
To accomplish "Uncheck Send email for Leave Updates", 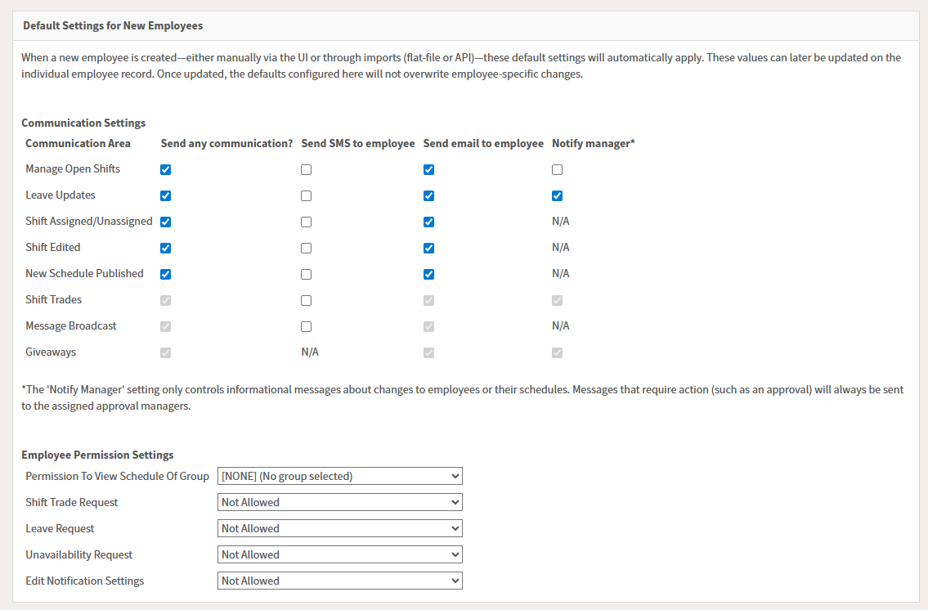I will tap(428, 196).
